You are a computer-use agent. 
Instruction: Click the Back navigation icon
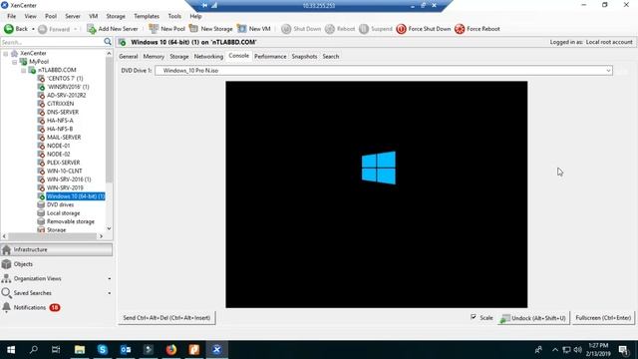coord(9,29)
